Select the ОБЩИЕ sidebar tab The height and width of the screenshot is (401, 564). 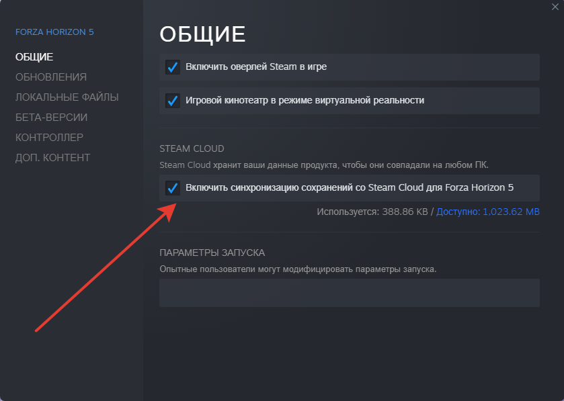[x=34, y=57]
